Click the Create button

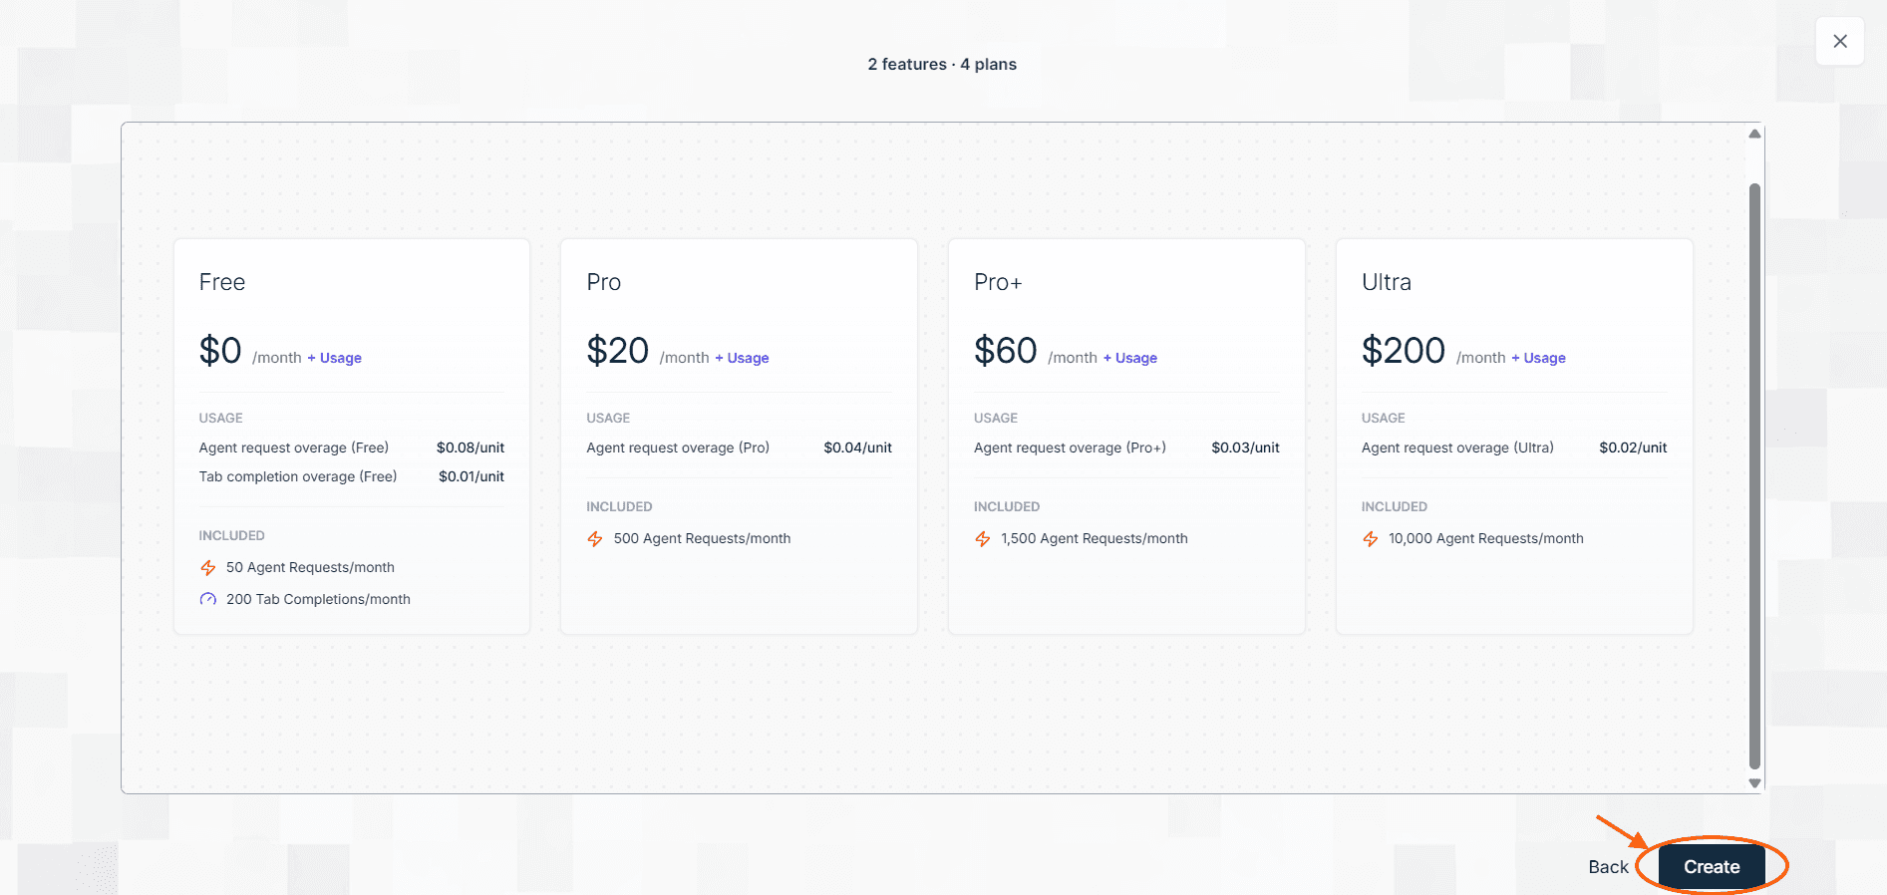[x=1712, y=867]
